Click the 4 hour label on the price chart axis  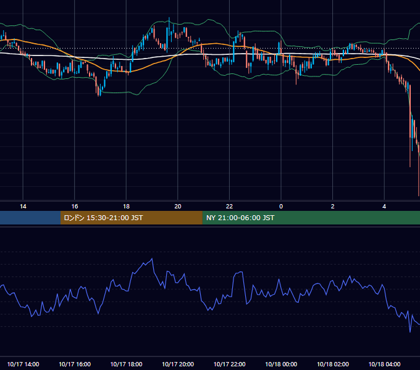pos(384,207)
